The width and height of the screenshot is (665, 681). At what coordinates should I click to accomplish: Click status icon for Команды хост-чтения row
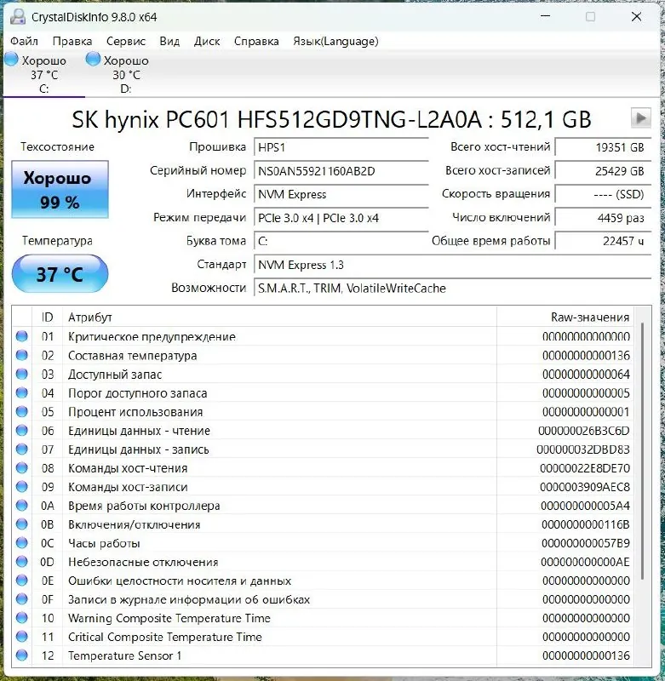(x=22, y=467)
